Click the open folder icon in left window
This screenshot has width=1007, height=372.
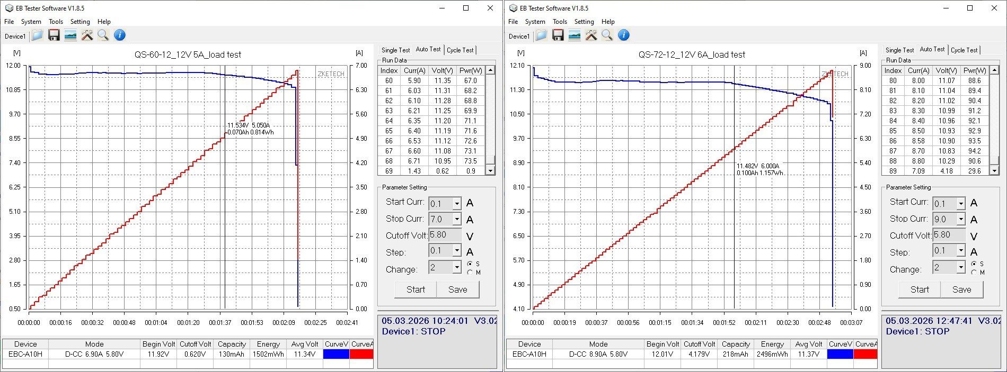[x=37, y=35]
